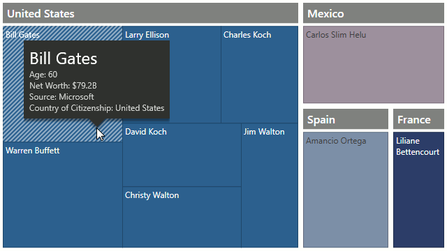Click the Country of Citizenship tooltip line
447x251 pixels.
96,108
